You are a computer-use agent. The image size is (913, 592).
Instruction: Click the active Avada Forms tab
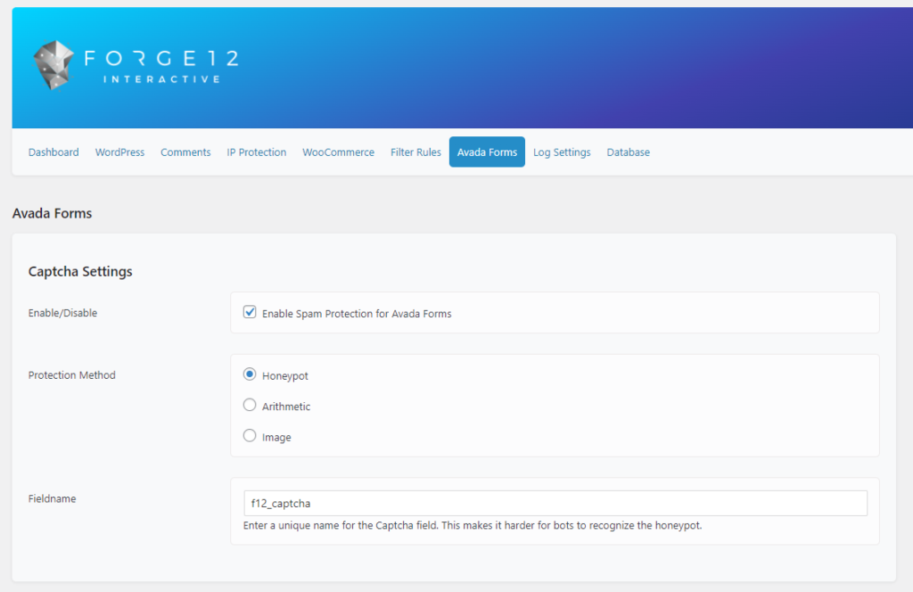coord(488,152)
